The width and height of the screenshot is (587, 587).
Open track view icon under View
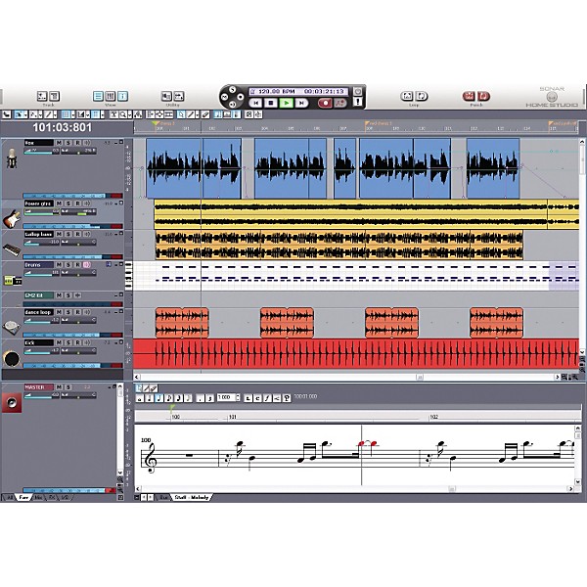[x=98, y=96]
